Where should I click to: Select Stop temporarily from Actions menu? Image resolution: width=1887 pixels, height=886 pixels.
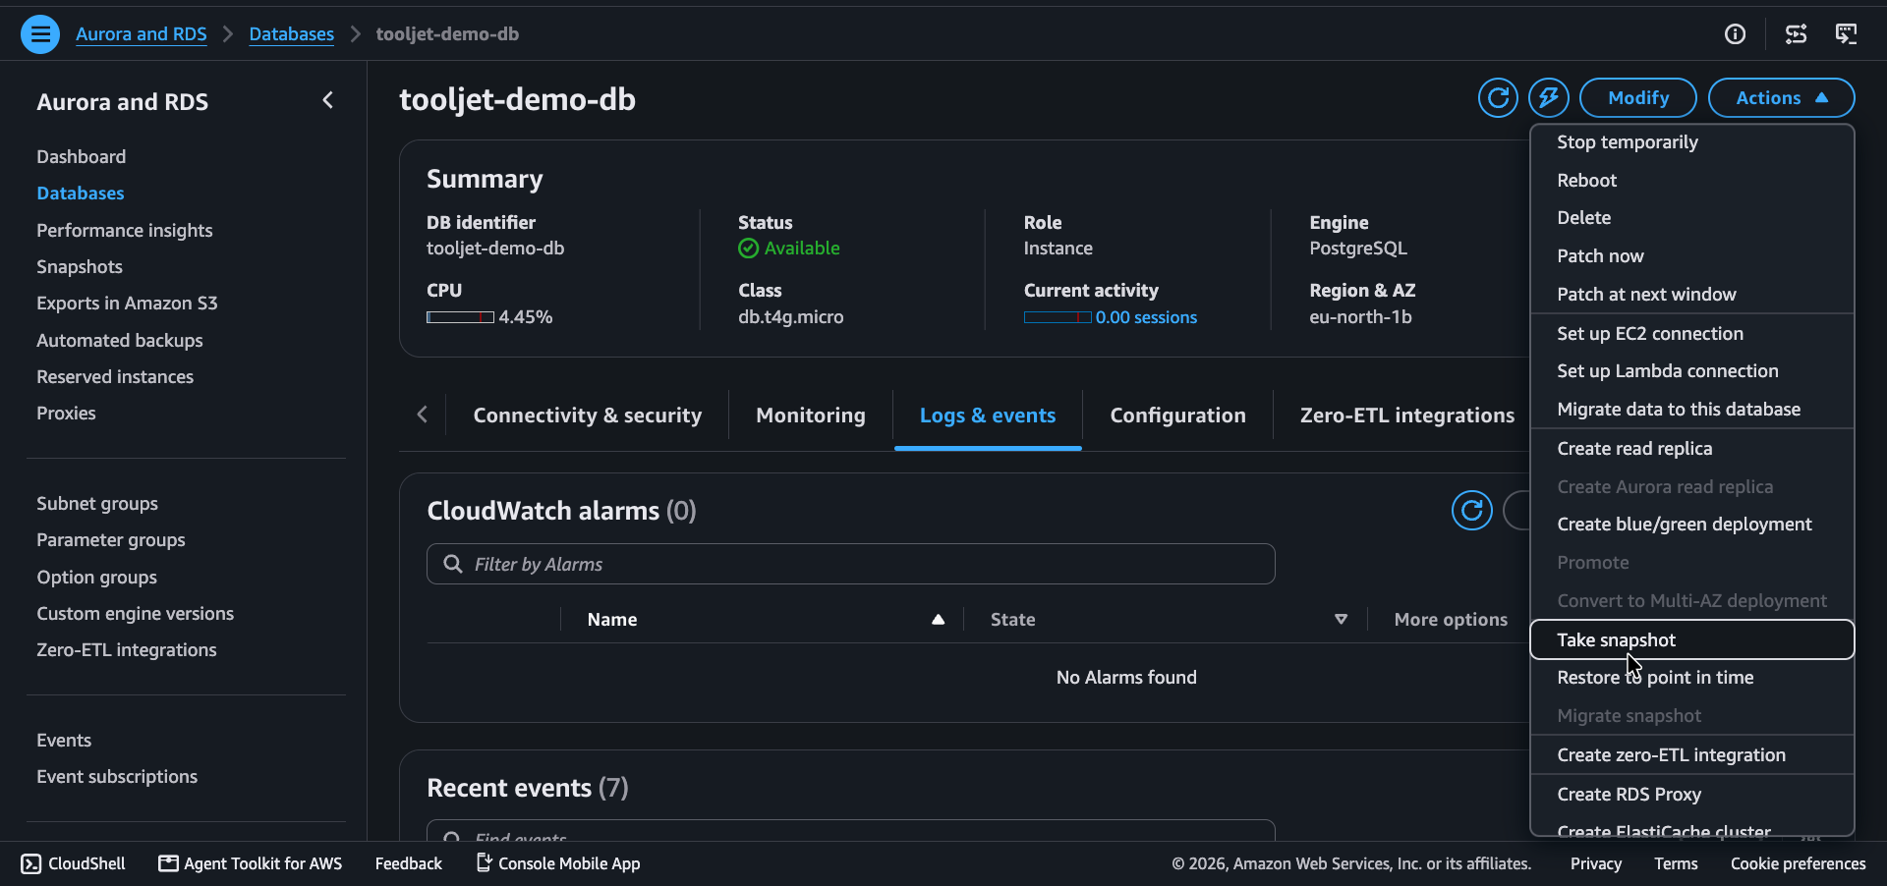point(1692,142)
